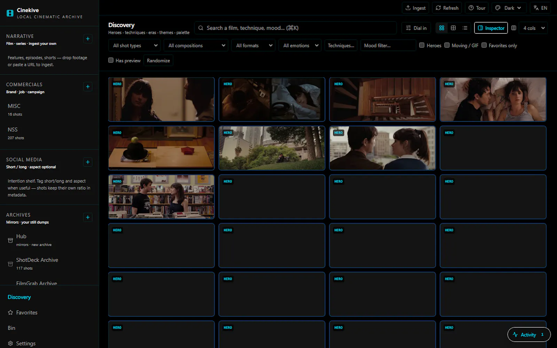Open the Activity panel button

click(x=529, y=334)
